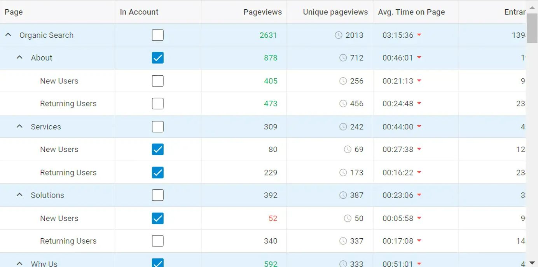Check the Organic Search In Account checkbox
Viewport: 538px width, 267px height.
[157, 35]
